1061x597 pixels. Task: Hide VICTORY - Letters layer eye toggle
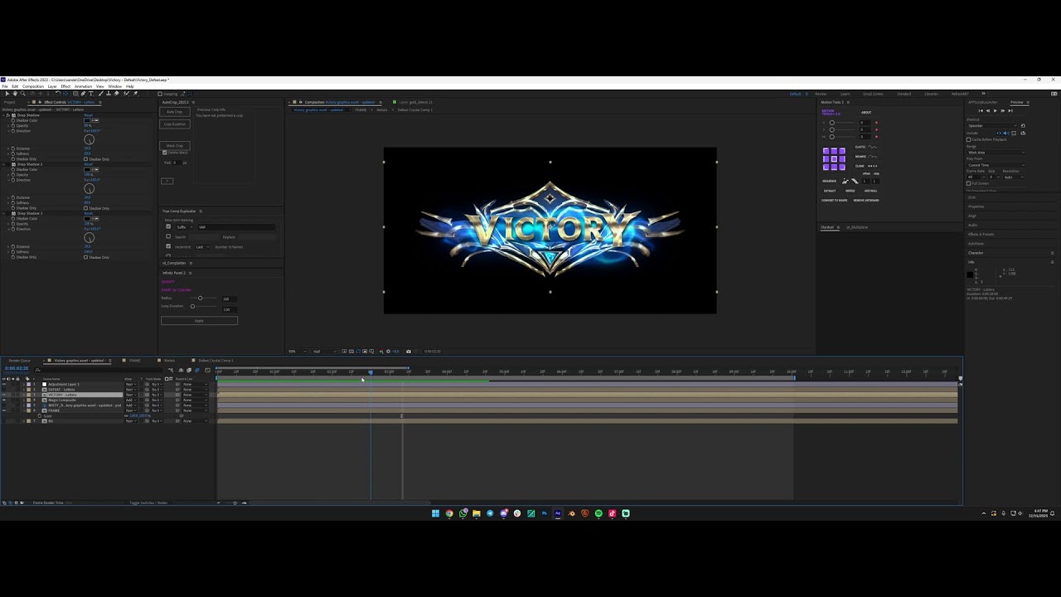point(4,395)
